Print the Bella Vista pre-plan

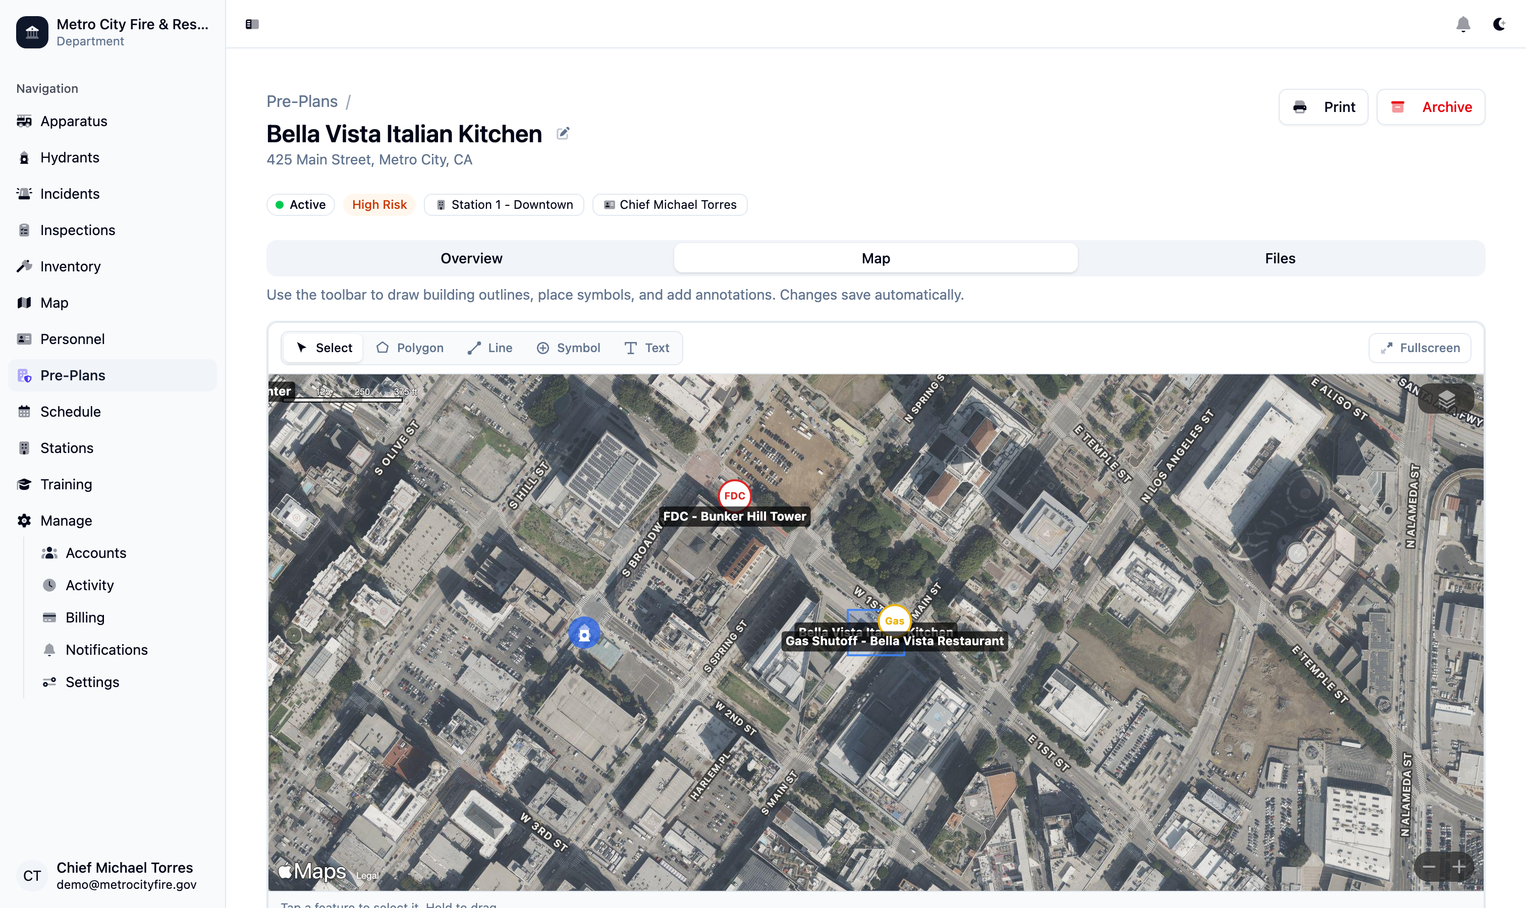[1323, 106]
